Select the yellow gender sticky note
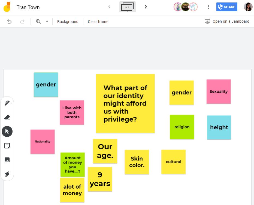This screenshot has width=254, height=205. pos(182,93)
